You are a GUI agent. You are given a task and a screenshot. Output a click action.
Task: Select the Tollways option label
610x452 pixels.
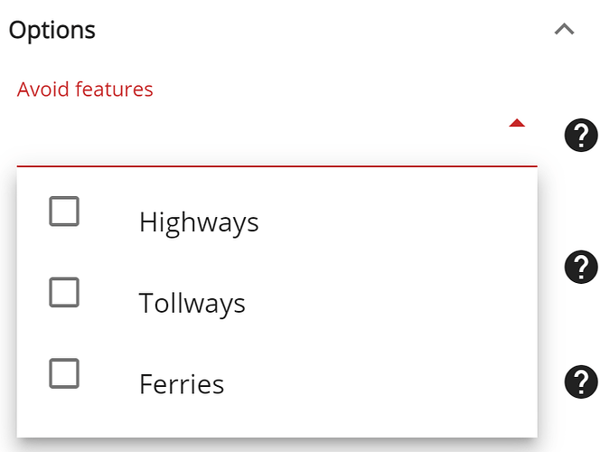(192, 303)
